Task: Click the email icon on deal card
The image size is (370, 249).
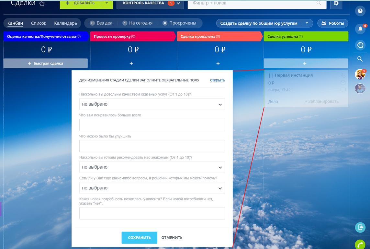Action: (343, 82)
